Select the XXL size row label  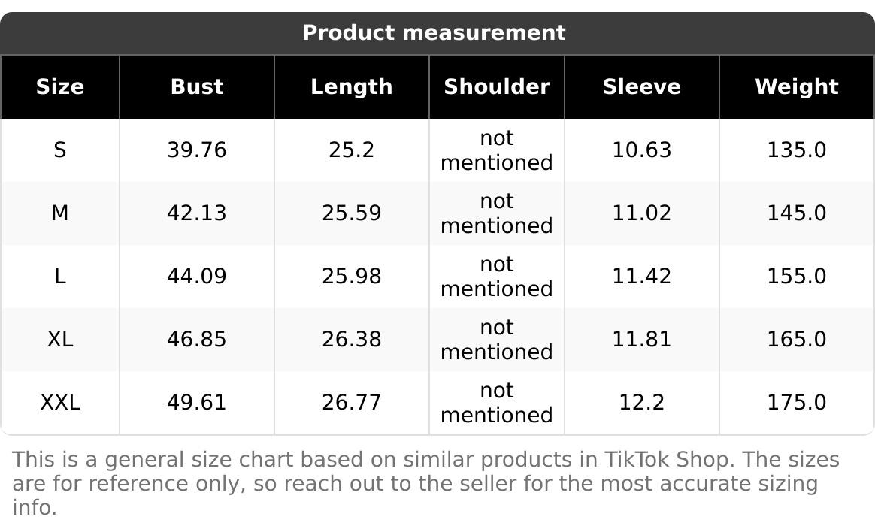click(x=60, y=403)
